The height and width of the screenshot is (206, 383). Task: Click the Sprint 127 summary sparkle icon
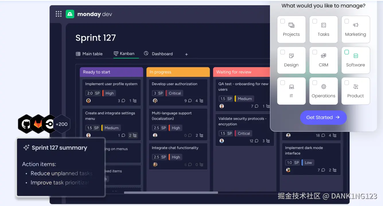26,148
